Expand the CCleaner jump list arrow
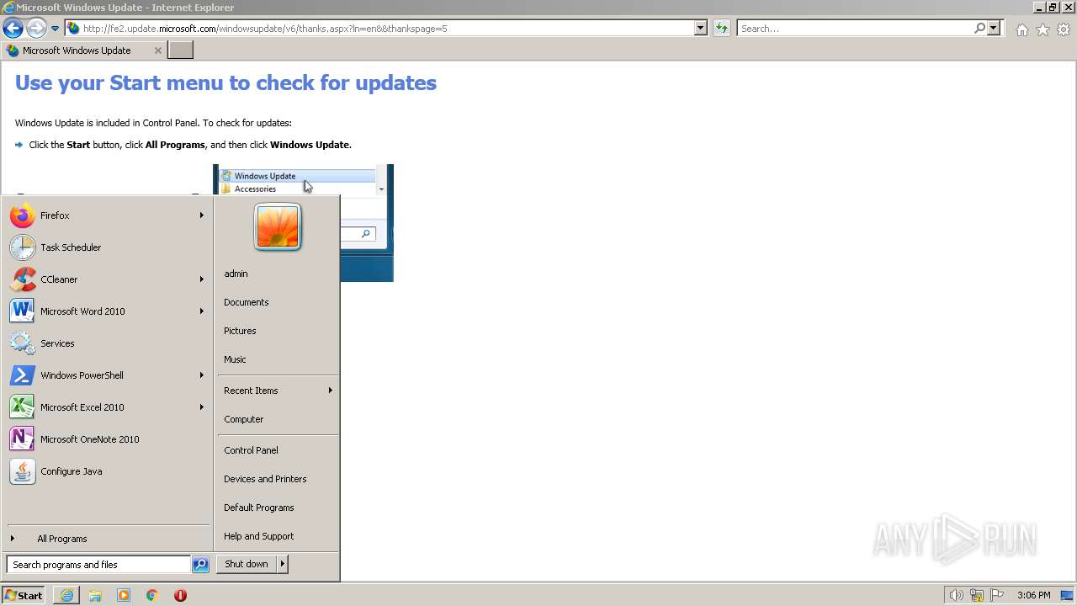The image size is (1077, 606). [x=202, y=279]
